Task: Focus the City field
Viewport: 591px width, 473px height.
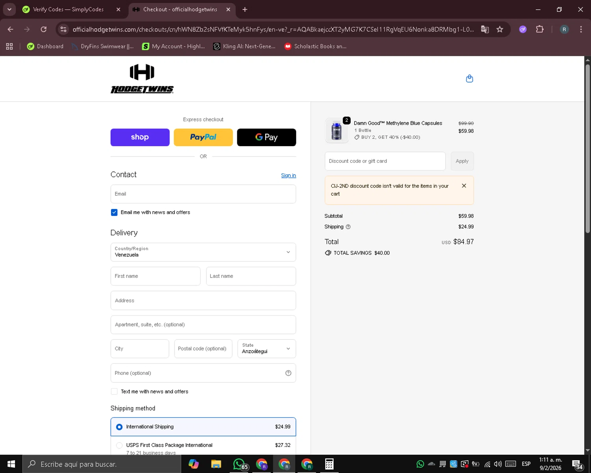Action: [x=140, y=349]
